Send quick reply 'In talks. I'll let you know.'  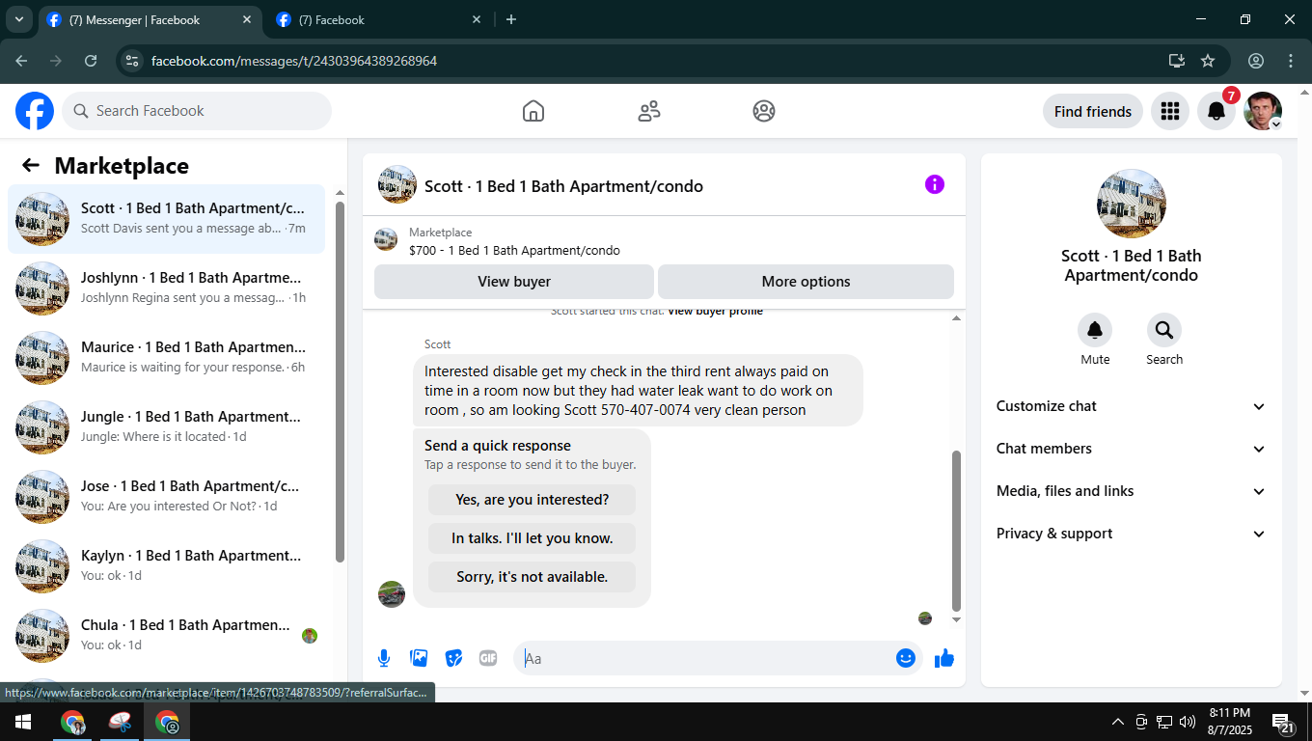(x=533, y=538)
